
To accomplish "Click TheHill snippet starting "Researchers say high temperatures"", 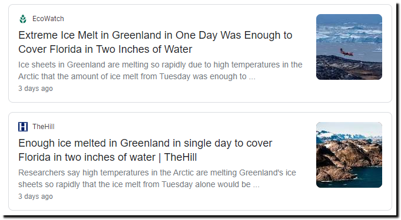I will pyautogui.click(x=157, y=178).
